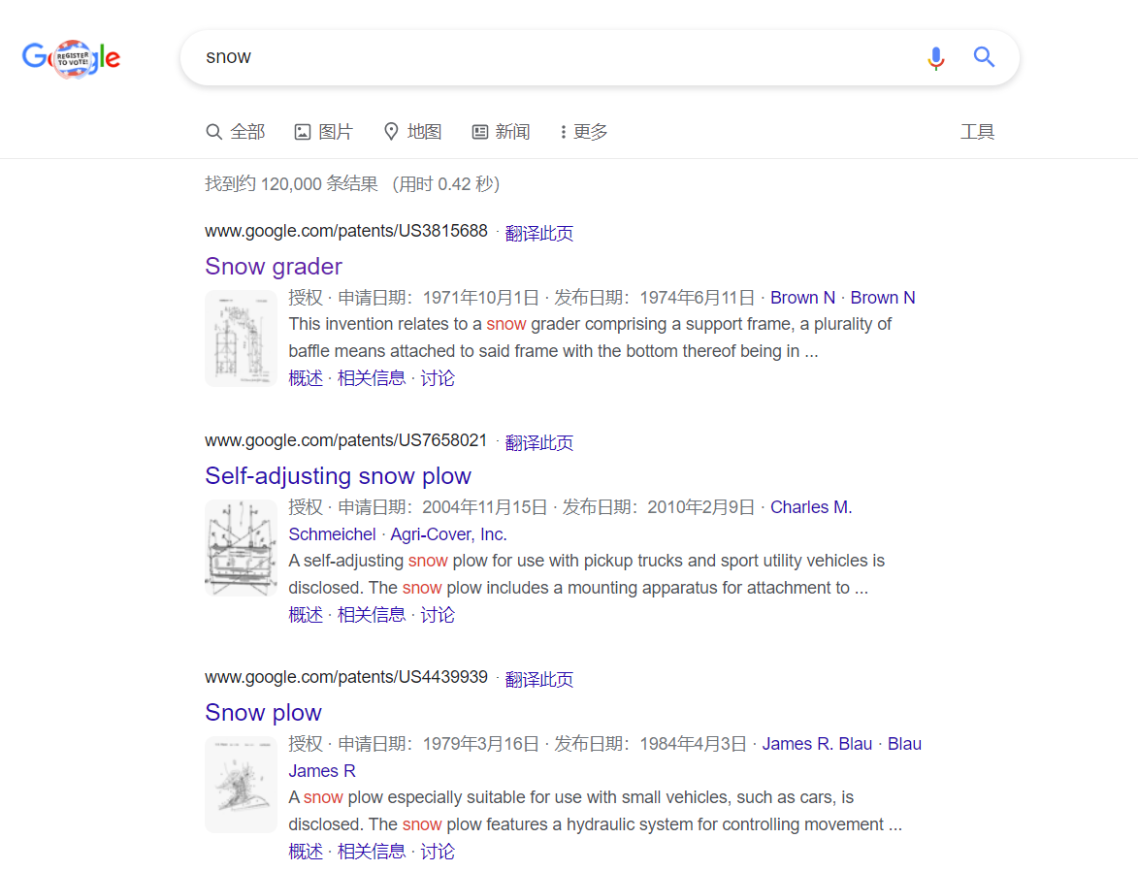Click the Google logo
Viewport: 1138px width, 871px height.
pyautogui.click(x=71, y=58)
